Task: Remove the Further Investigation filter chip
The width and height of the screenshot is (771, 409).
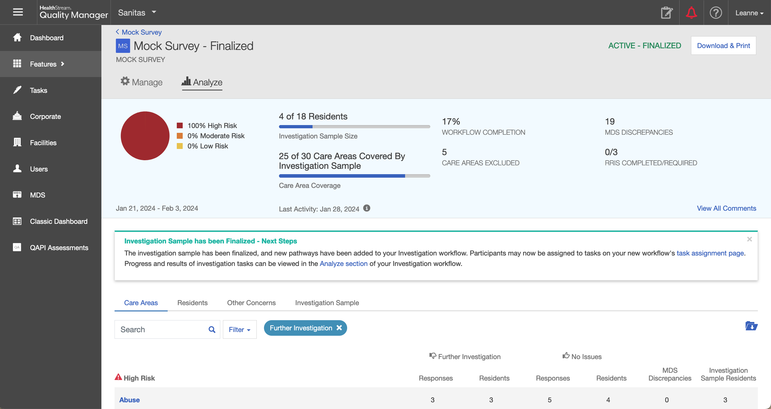Action: pyautogui.click(x=339, y=328)
